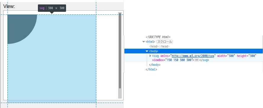263x108 pixels.
Task: Select the closing html tag
Action: point(151,69)
